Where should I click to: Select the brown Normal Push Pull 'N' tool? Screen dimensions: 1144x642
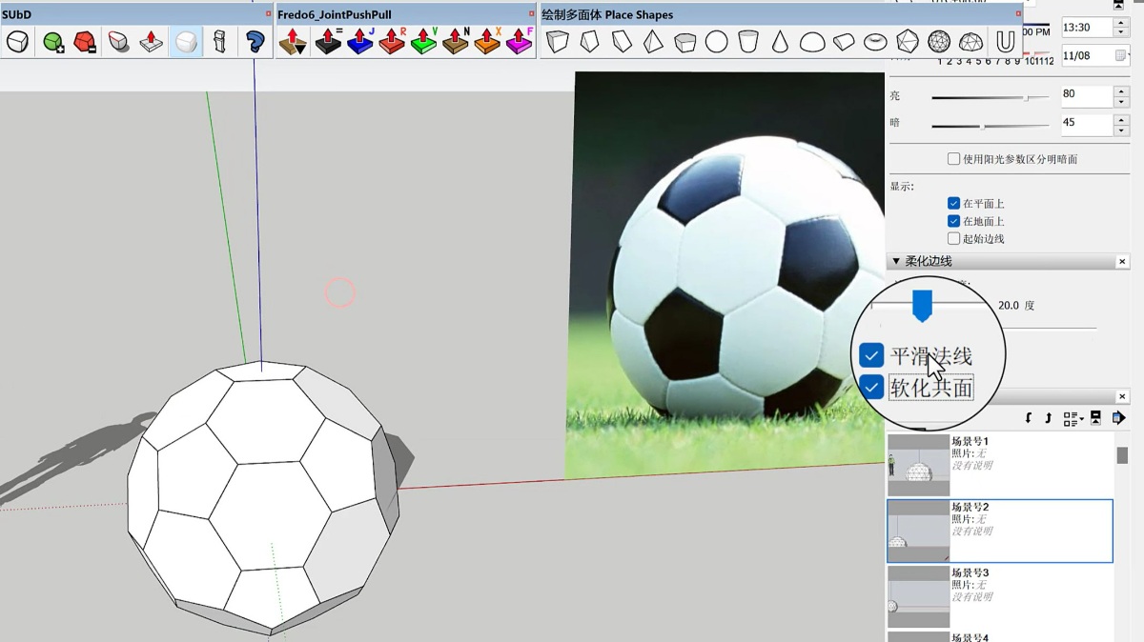(456, 42)
